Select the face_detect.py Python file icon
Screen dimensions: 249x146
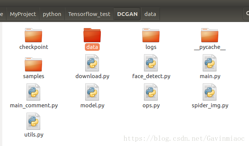pos(151,63)
